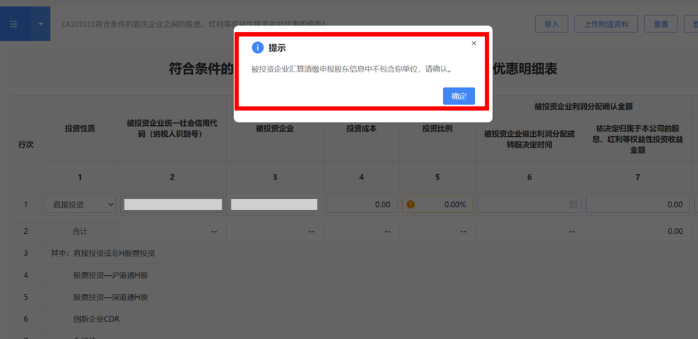Click the 投资比例 field showing 0.00%
This screenshot has width=698, height=339.
438,205
